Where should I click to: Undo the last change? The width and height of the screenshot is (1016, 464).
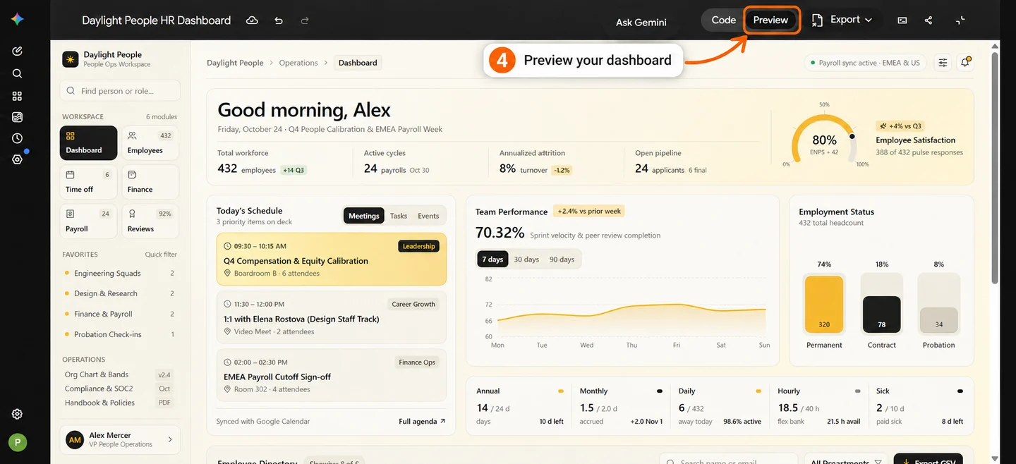click(x=279, y=20)
